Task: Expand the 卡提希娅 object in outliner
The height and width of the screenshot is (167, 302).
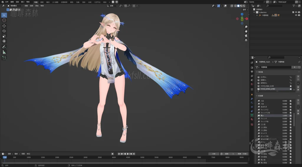Action: pyautogui.click(x=257, y=15)
